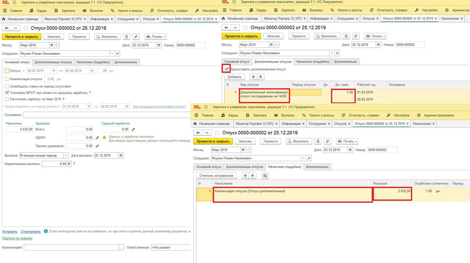This screenshot has height=263, width=470.
Task: Click the Исправить link at the bottom
Action: [10, 231]
